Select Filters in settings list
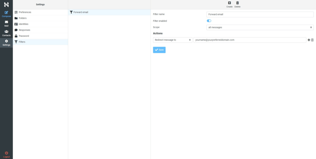The width and height of the screenshot is (316, 159). 40,42
